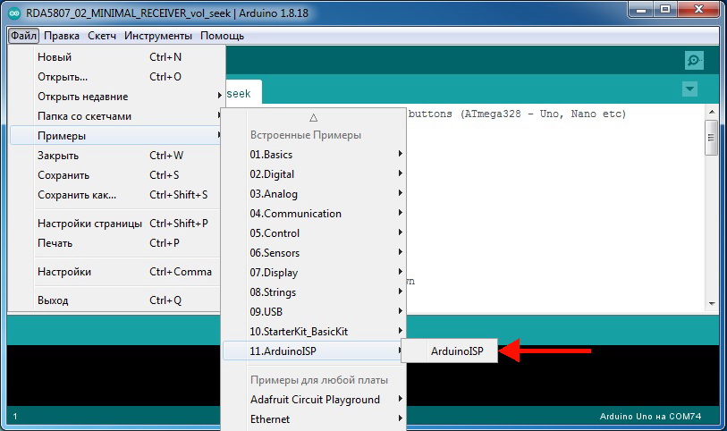The width and height of the screenshot is (727, 431).
Task: Open the Инструменты menu
Action: point(158,36)
